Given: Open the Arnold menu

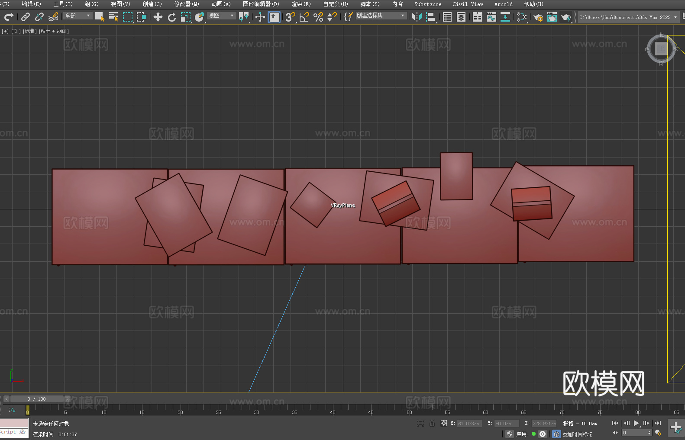Looking at the screenshot, I should click(x=504, y=4).
